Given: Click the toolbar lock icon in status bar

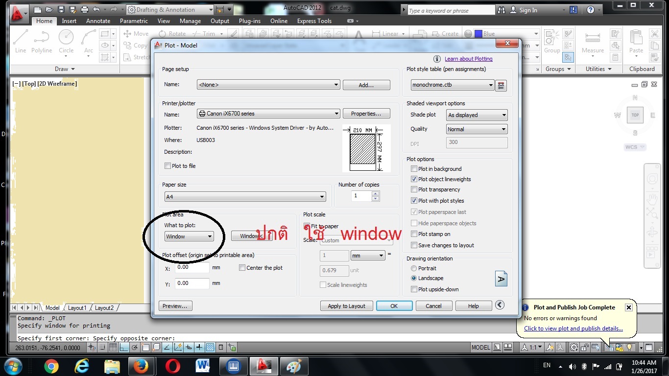Looking at the screenshot, I should point(585,348).
